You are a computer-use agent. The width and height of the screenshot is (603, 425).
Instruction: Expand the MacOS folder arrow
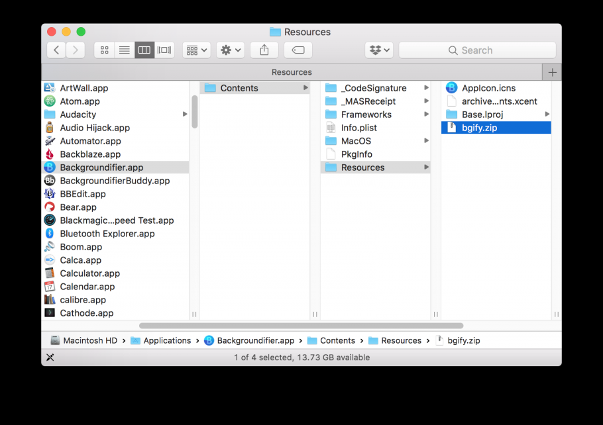pos(426,140)
